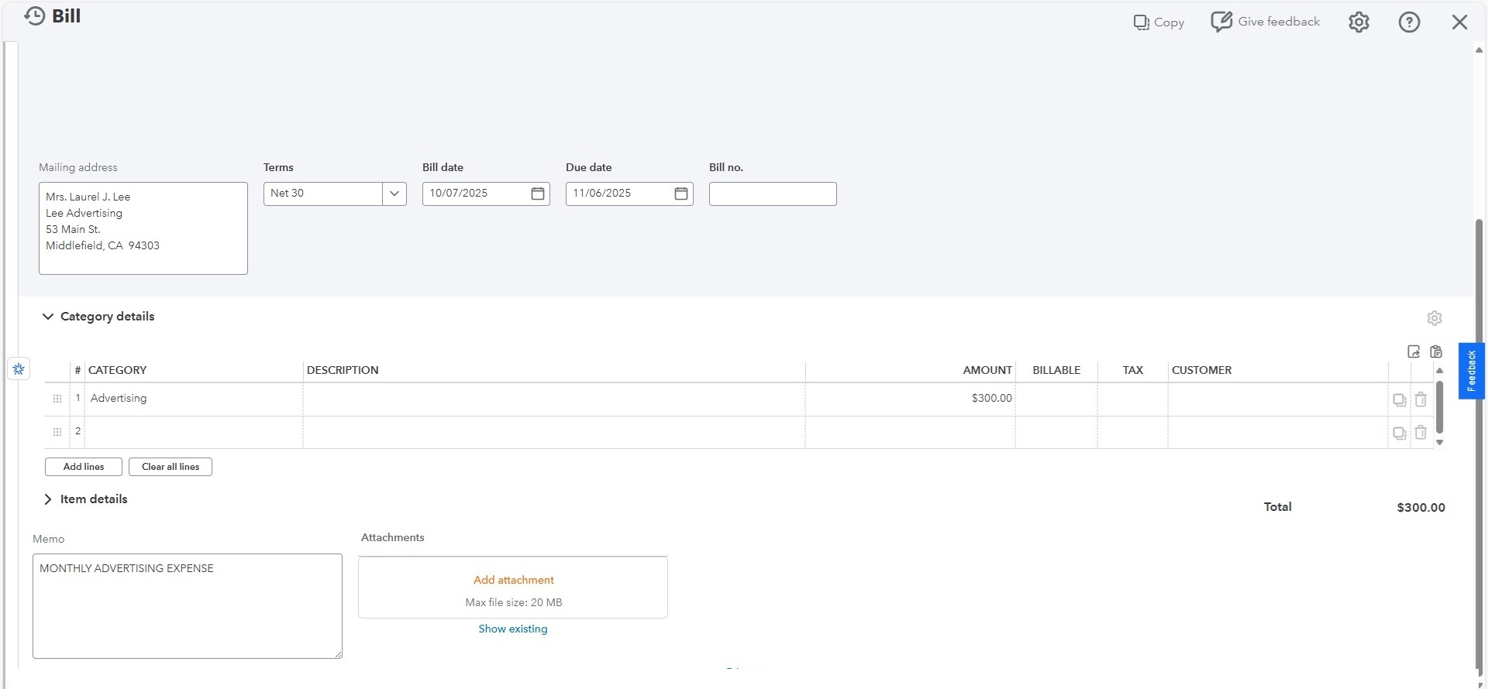Open the Bill date calendar picker
Image resolution: width=1488 pixels, height=689 pixels.
coord(538,194)
